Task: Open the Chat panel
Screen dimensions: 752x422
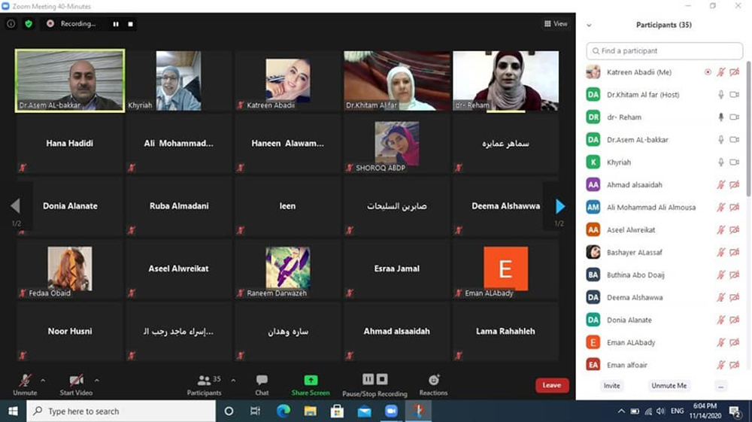Action: click(262, 384)
